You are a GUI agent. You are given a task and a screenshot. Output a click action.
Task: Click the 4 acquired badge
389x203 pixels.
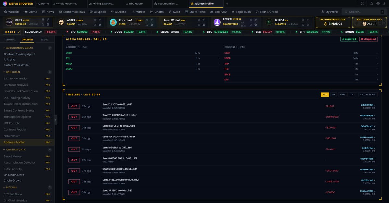(x=349, y=39)
